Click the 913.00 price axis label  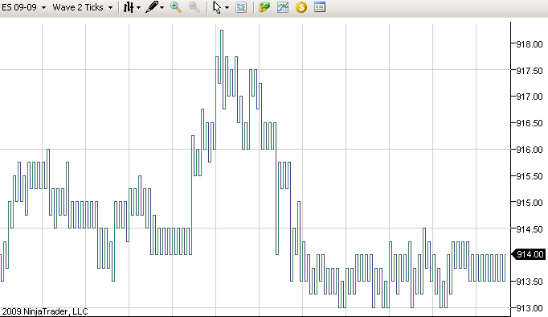click(530, 308)
